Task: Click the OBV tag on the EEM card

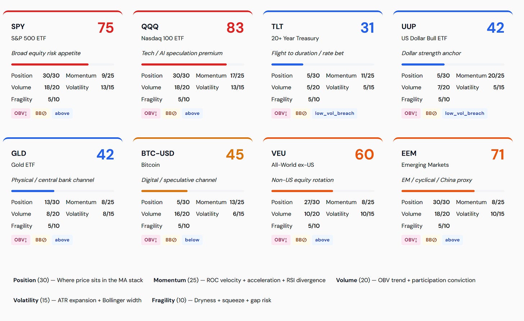Action: pyautogui.click(x=411, y=240)
